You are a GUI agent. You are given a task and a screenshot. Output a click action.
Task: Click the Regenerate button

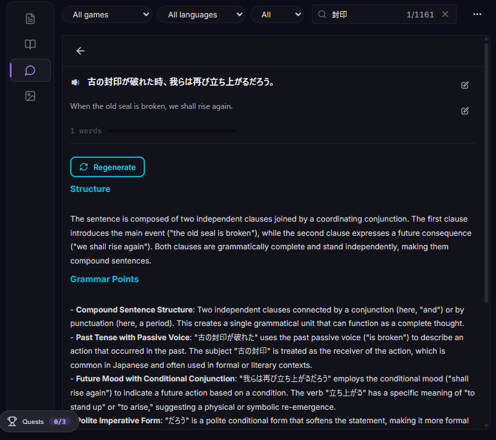point(108,167)
